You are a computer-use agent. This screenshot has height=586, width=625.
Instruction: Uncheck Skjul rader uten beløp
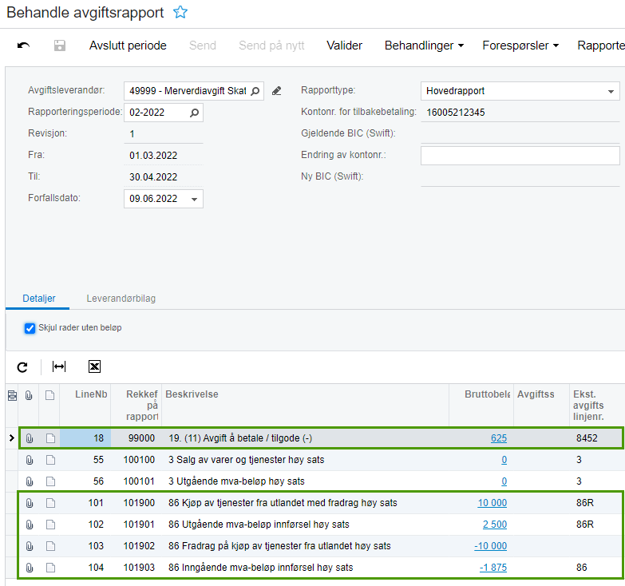click(x=30, y=328)
